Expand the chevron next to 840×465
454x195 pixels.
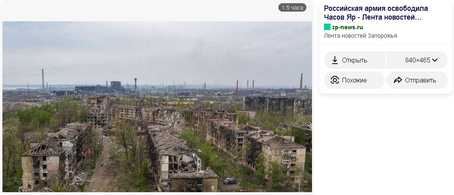pos(435,60)
